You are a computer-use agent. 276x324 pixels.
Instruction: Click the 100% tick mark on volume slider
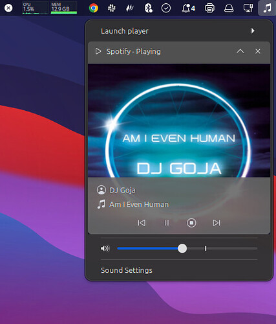coord(206,248)
